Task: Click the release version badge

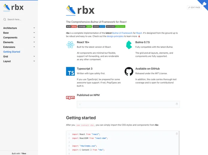Action: tap(99, 26)
